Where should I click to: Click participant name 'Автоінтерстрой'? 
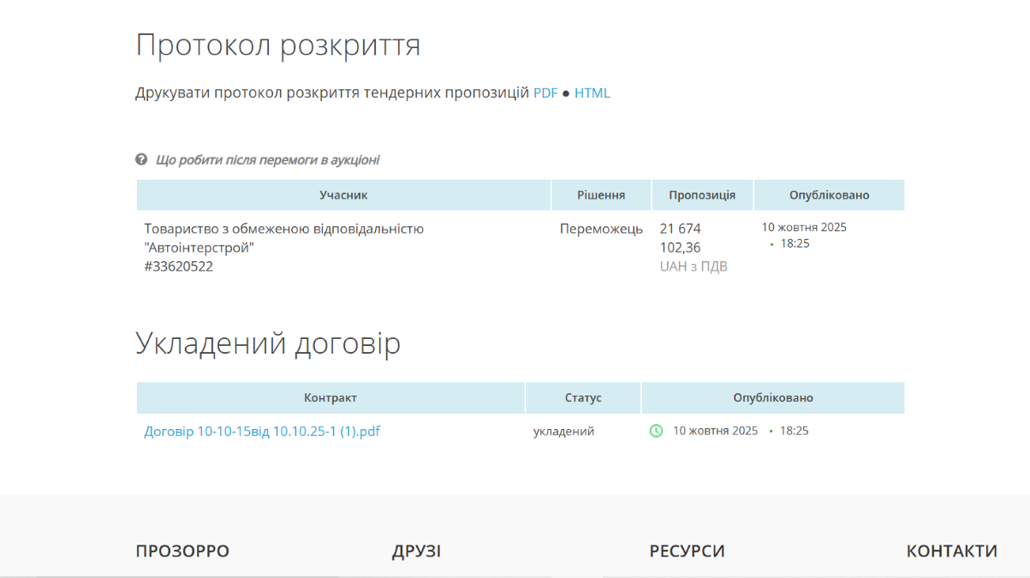coord(199,247)
